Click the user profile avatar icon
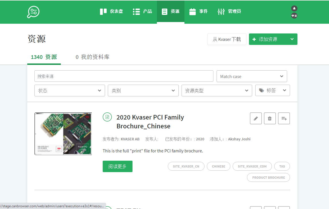 click(294, 8)
